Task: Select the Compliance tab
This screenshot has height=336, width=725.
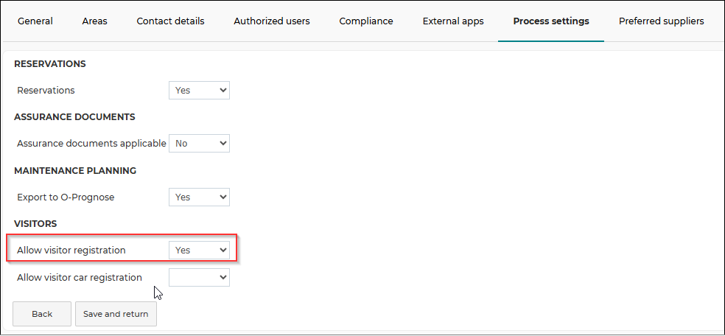Action: [x=366, y=21]
